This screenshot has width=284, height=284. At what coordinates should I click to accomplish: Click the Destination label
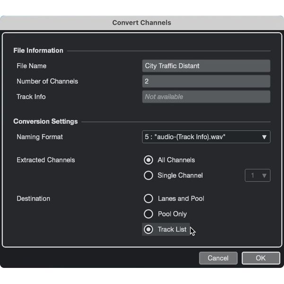tap(33, 199)
